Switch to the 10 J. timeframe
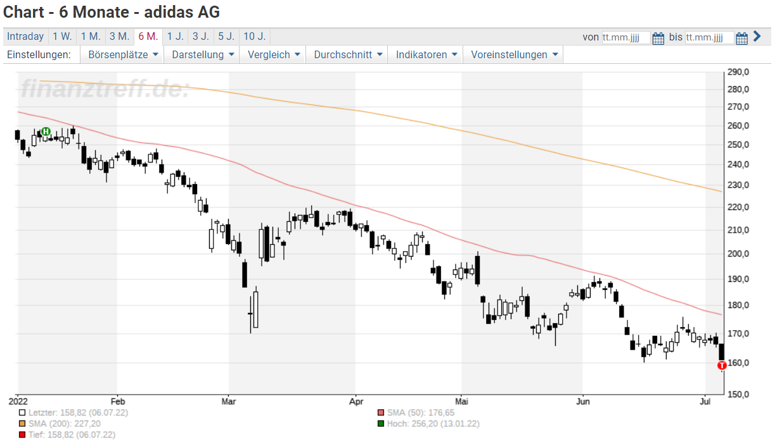The width and height of the screenshot is (775, 442). [x=254, y=37]
